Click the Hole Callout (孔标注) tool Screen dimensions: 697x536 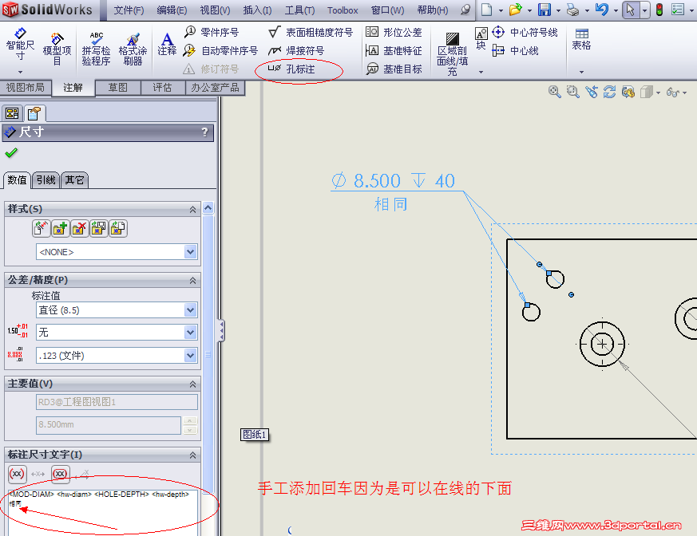pyautogui.click(x=291, y=69)
